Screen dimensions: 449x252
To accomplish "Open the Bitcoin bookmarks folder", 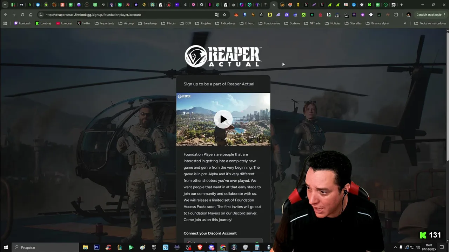I will (x=168, y=23).
